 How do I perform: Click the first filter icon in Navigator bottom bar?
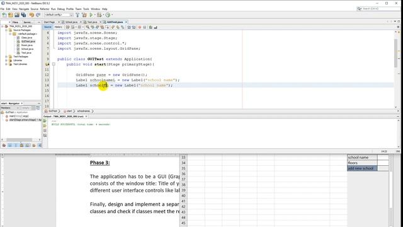(4, 146)
